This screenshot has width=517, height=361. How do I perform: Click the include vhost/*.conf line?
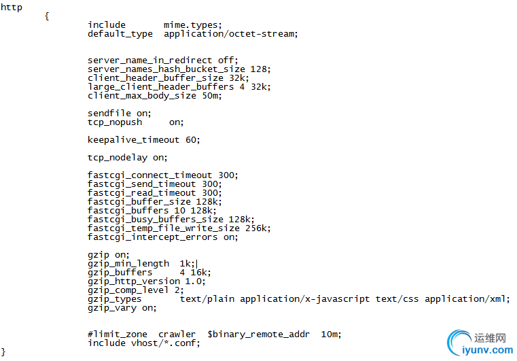144,343
